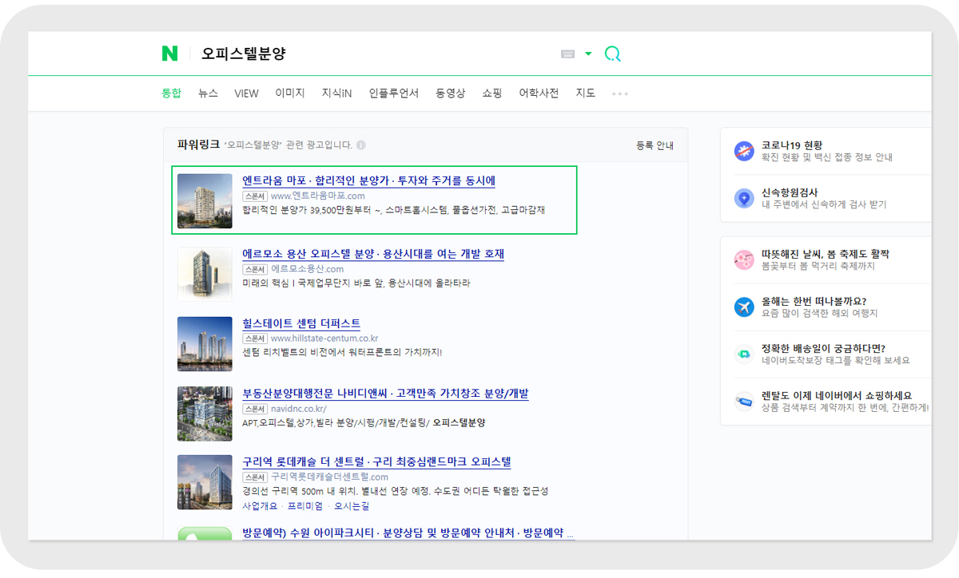The image size is (959, 578).
Task: Visit 에르모소용산.com URL link
Action: [x=308, y=269]
